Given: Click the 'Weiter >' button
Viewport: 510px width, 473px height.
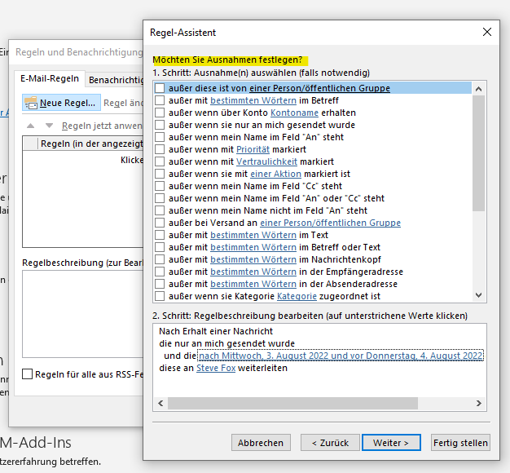Looking at the screenshot, I should 391,443.
